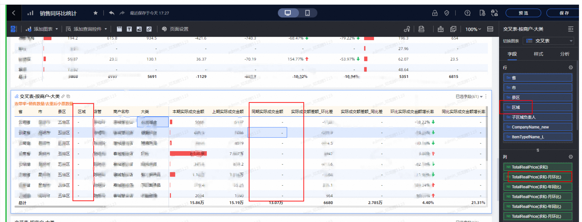Click the 预览 button
This screenshot has height=222, width=582.
[523, 13]
